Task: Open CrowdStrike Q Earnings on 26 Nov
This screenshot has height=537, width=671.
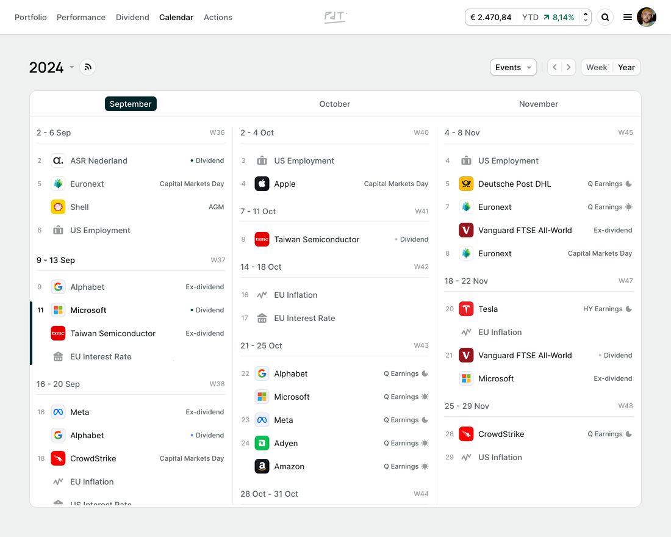Action: pos(539,434)
